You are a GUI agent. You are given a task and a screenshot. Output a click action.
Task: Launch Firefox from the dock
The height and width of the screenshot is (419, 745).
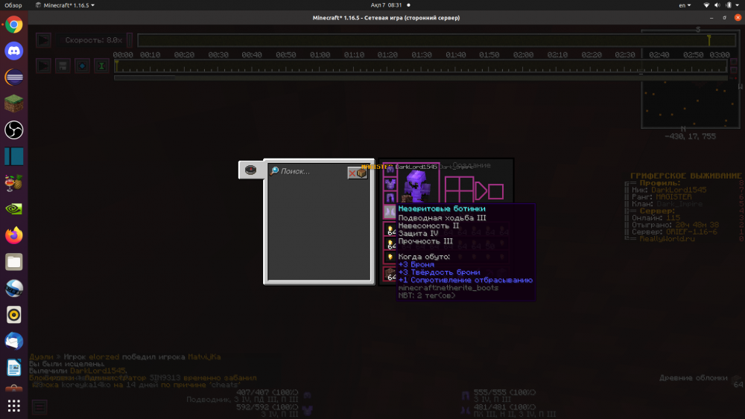(x=13, y=235)
